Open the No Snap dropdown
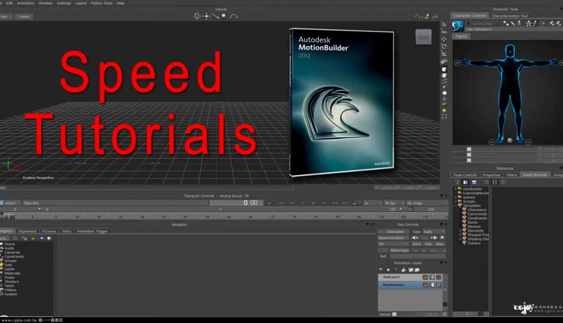The height and width of the screenshot is (323, 563). (x=427, y=203)
